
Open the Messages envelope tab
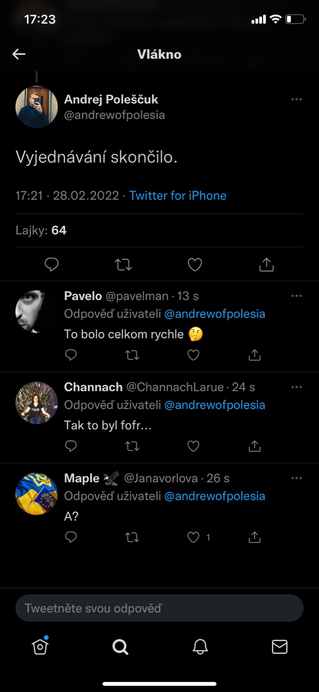coord(279,647)
